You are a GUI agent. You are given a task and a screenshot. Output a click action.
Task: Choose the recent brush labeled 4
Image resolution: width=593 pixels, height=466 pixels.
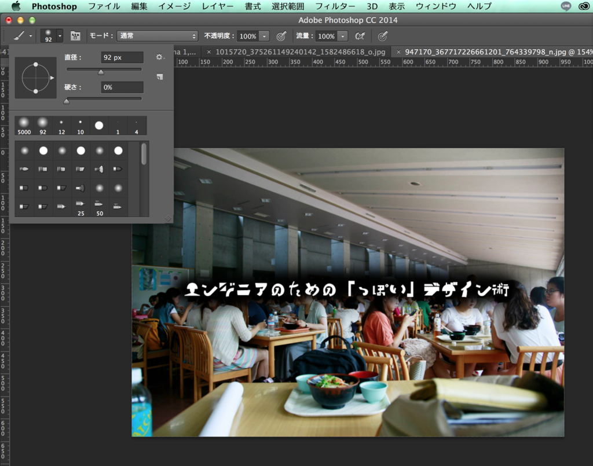click(x=137, y=126)
